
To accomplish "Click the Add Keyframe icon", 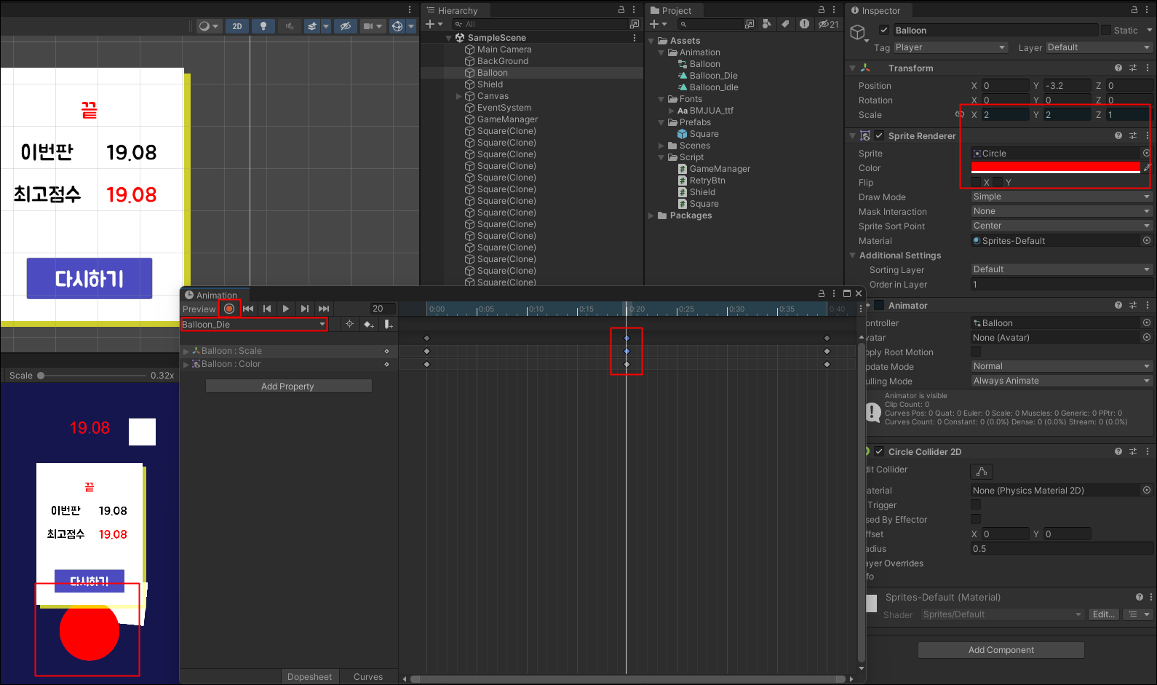I will click(x=369, y=325).
